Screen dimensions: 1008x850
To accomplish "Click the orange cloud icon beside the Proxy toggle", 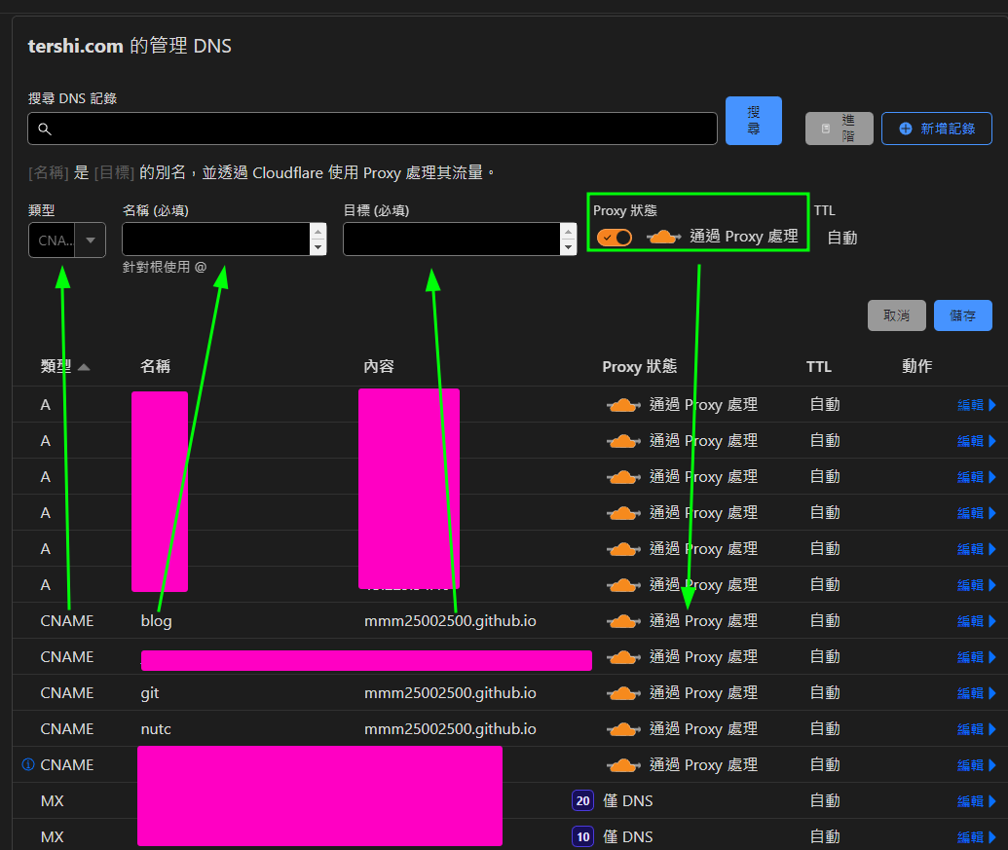I will pos(663,237).
